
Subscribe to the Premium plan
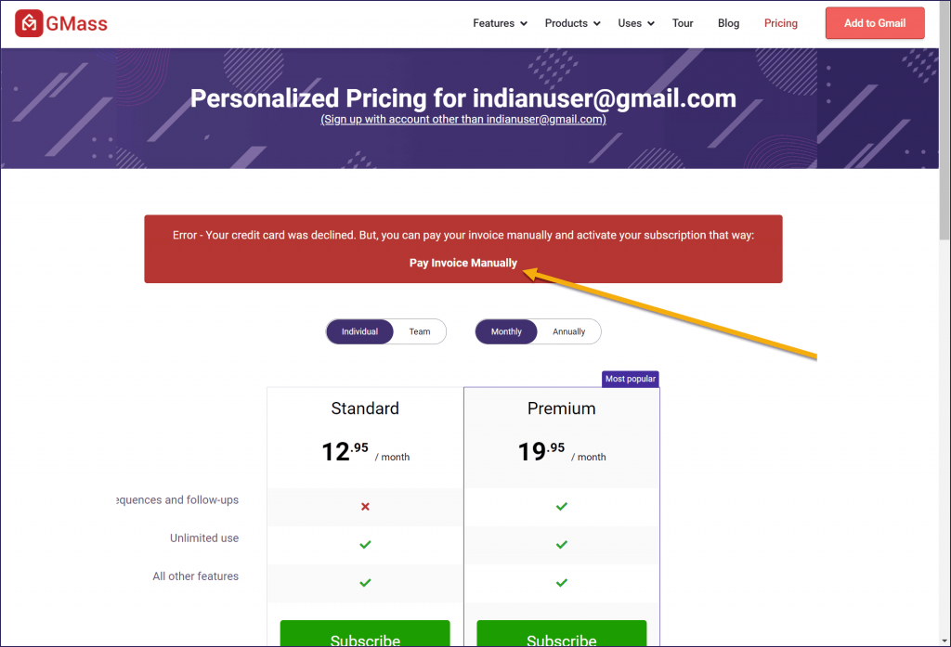tap(562, 633)
